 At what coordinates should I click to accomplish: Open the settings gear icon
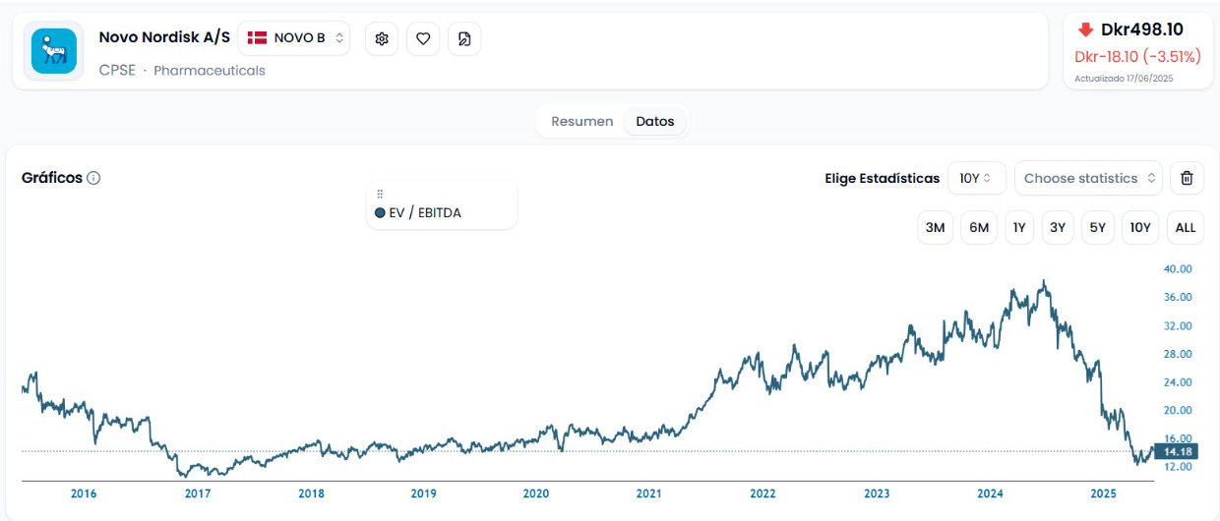(382, 38)
